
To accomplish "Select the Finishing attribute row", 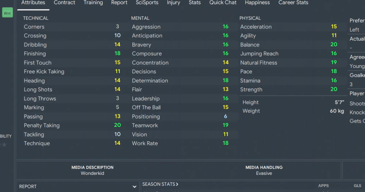I will pyautogui.click(x=72, y=54).
